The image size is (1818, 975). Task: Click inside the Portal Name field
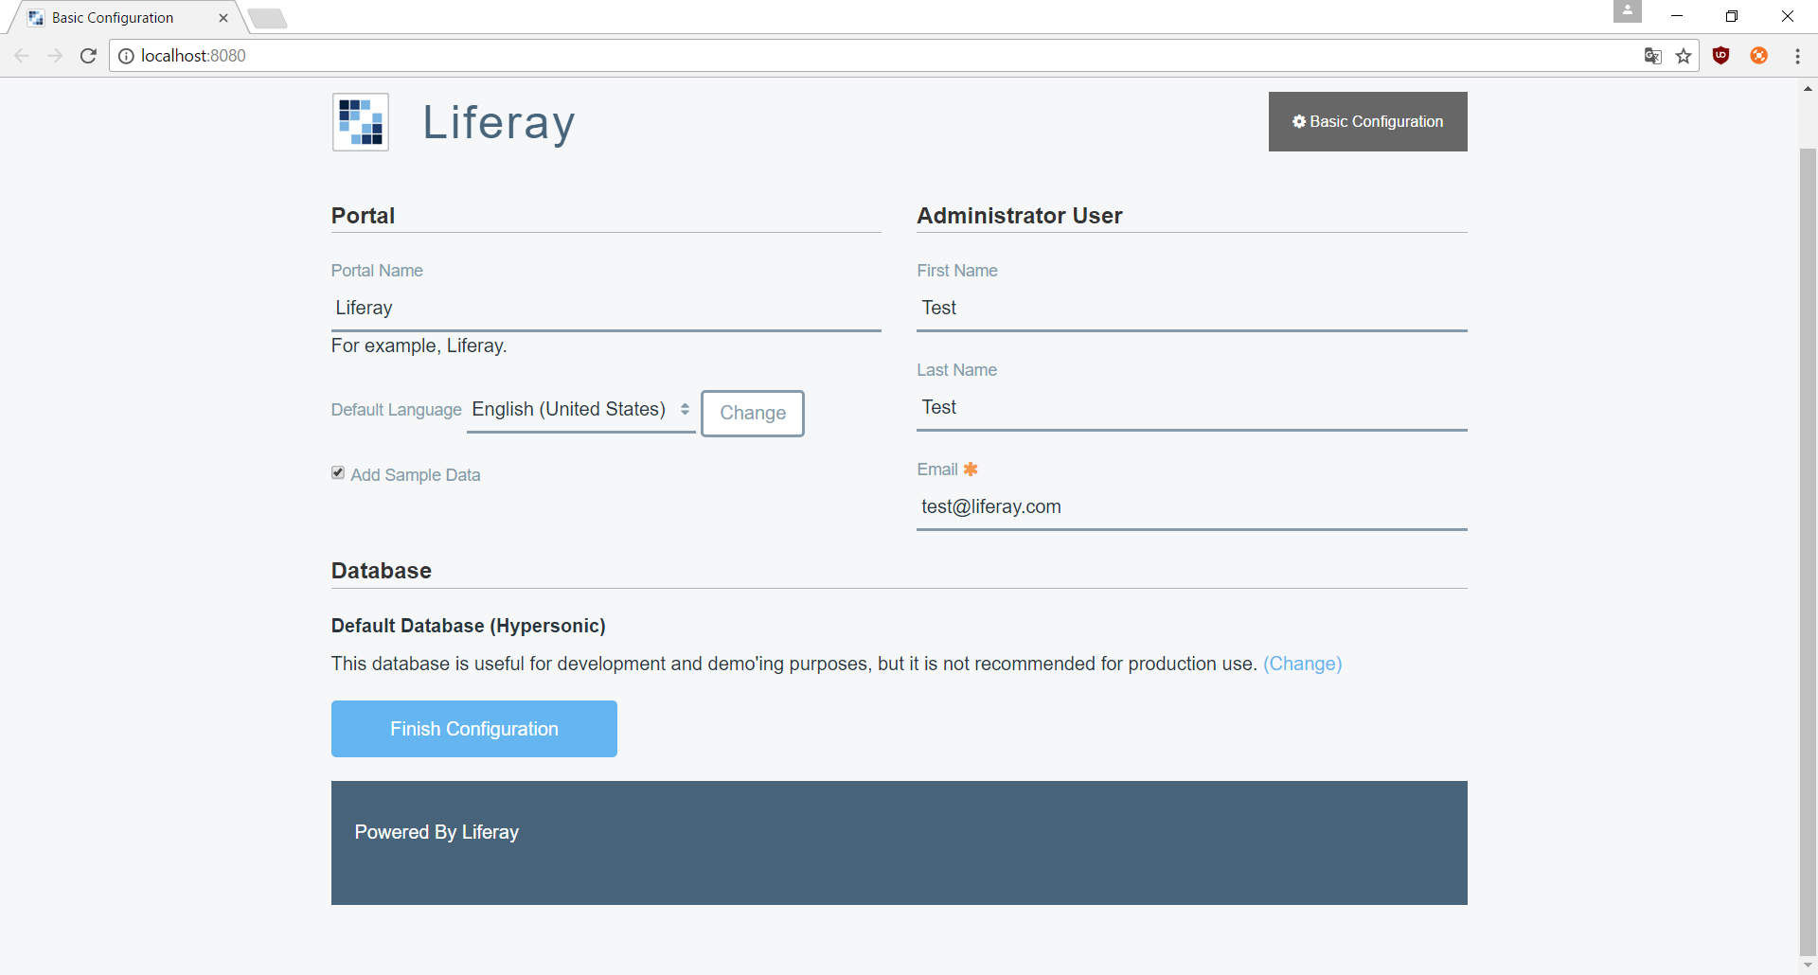click(x=605, y=308)
